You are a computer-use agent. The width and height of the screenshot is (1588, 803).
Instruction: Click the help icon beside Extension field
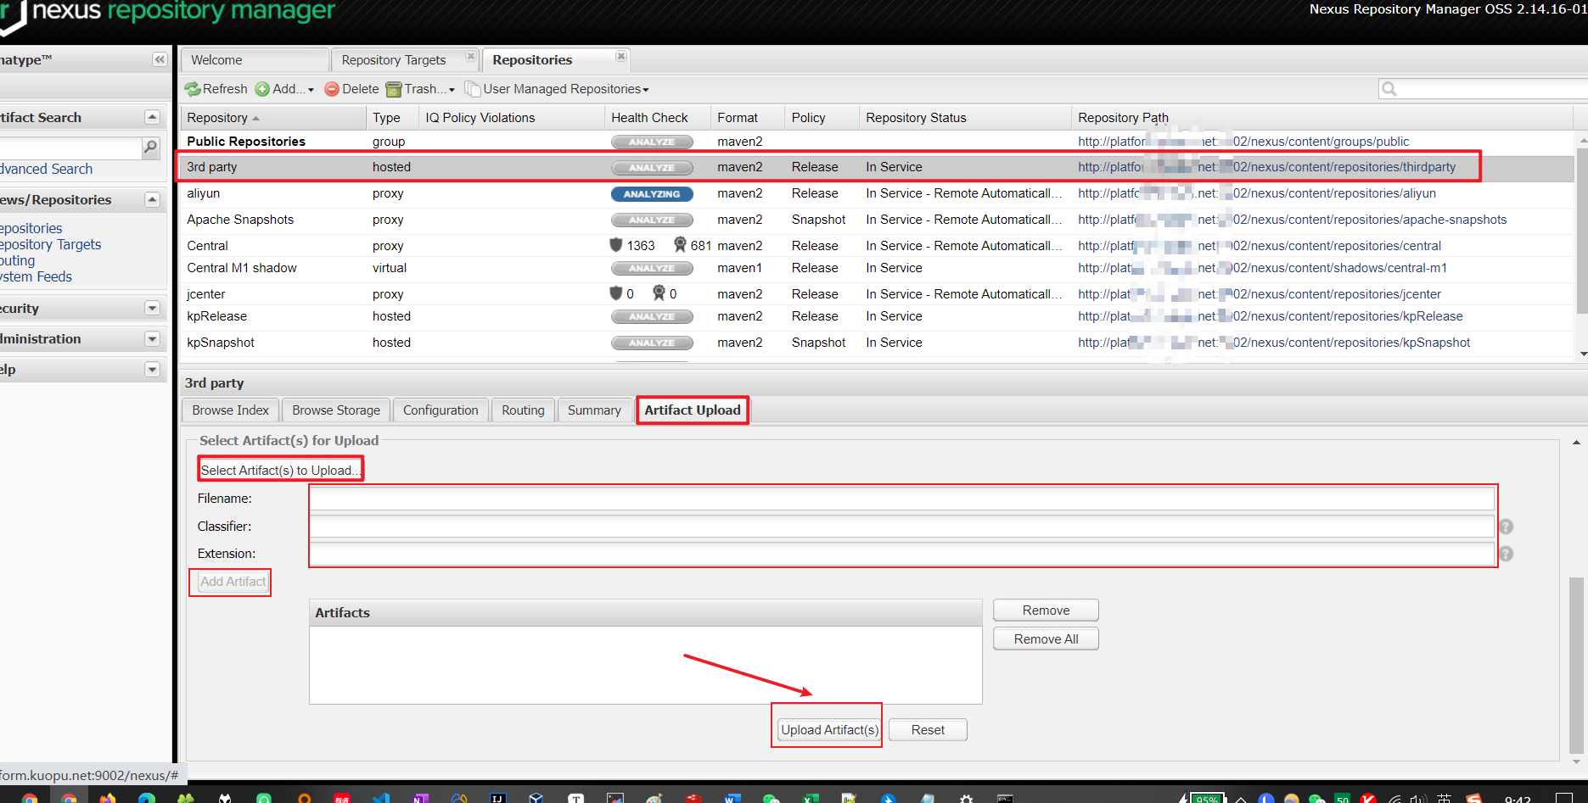click(x=1506, y=554)
